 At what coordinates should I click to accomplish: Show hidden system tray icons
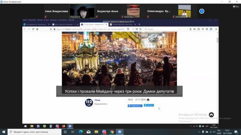coord(199,132)
